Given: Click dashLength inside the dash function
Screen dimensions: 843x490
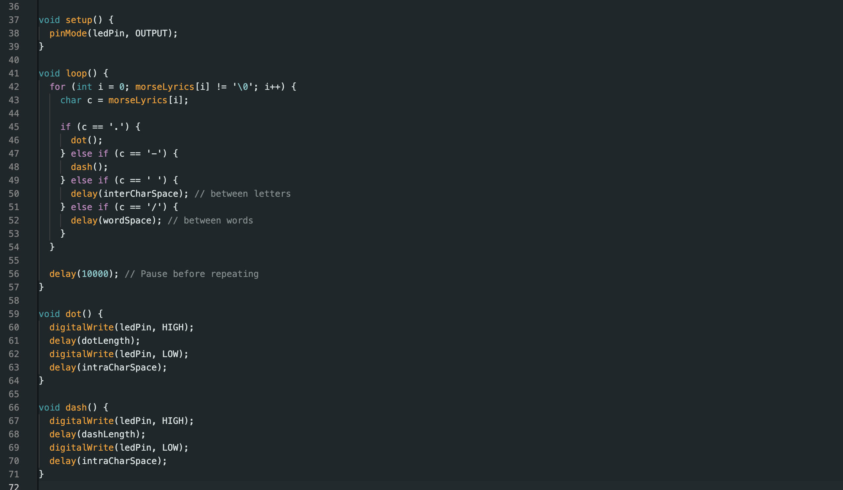Looking at the screenshot, I should coord(108,434).
